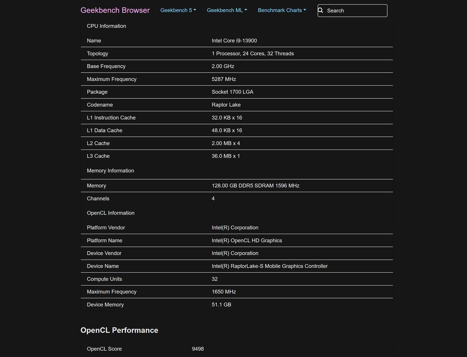Click the L3 Cache row label
The width and height of the screenshot is (467, 357).
98,156
